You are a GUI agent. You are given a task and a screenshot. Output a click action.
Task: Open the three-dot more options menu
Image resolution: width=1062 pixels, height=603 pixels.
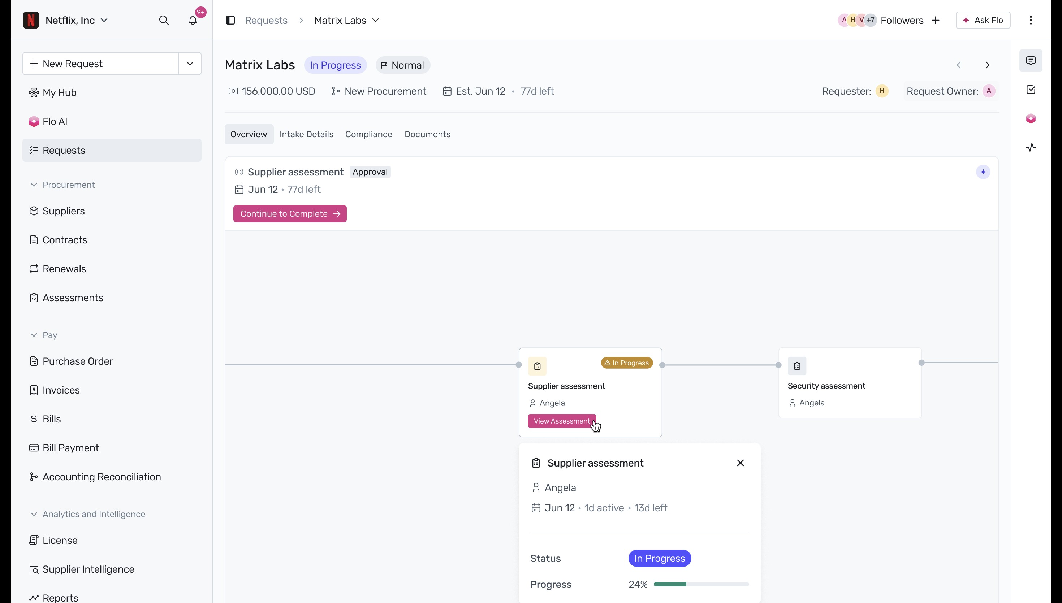(x=1031, y=20)
